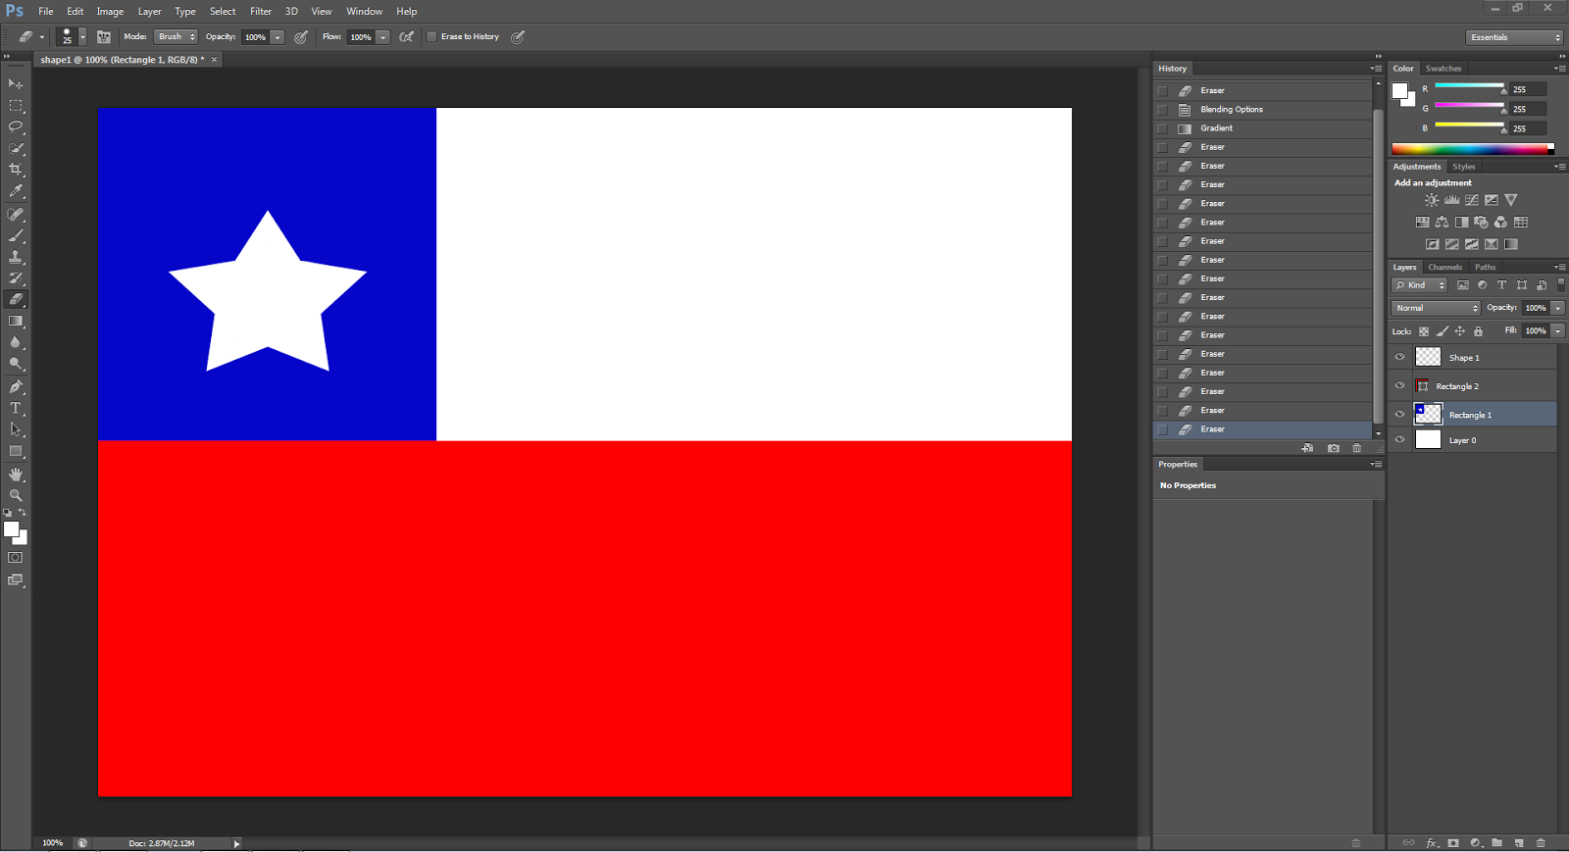Change screen mode icon in toolbox
This screenshot has height=852, width=1569.
[x=16, y=580]
